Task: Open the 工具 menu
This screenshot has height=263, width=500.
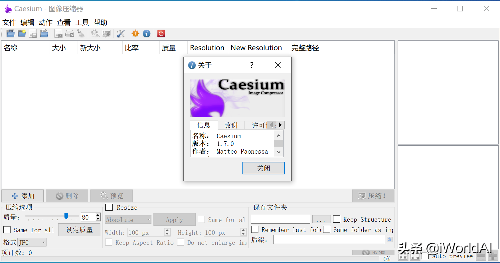Action: point(82,23)
